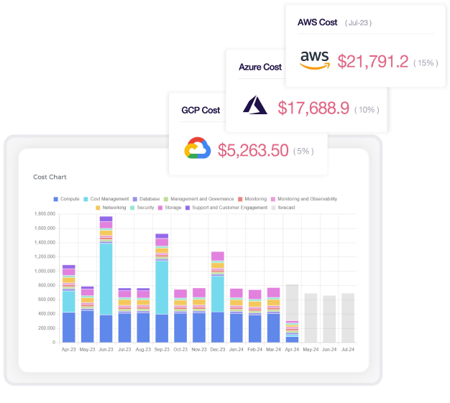The width and height of the screenshot is (450, 403).
Task: Click the 15% change indicator
Action: point(426,62)
